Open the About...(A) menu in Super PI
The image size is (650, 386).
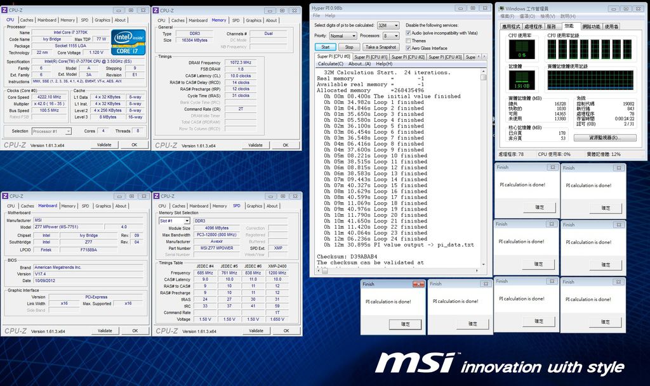(x=359, y=64)
